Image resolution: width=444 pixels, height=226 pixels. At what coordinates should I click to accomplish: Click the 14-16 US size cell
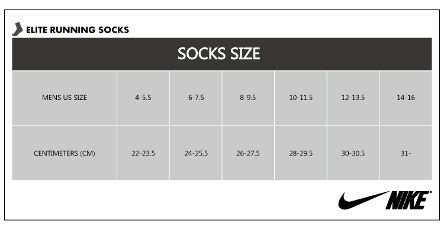tap(406, 98)
